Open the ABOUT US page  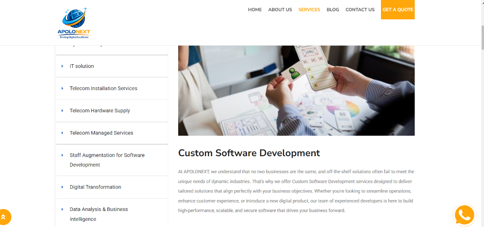pos(280,9)
